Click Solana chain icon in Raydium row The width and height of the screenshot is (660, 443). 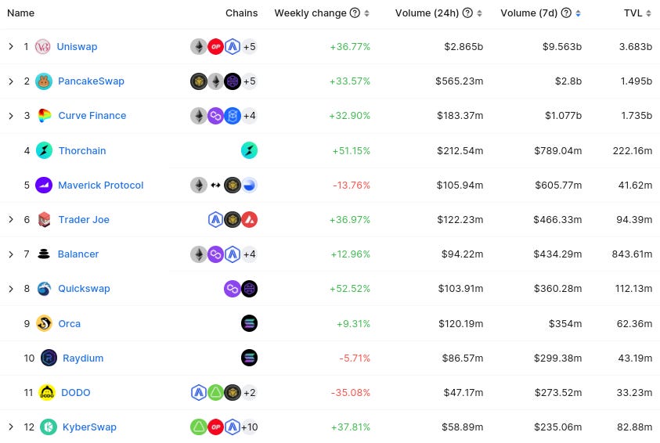249,358
